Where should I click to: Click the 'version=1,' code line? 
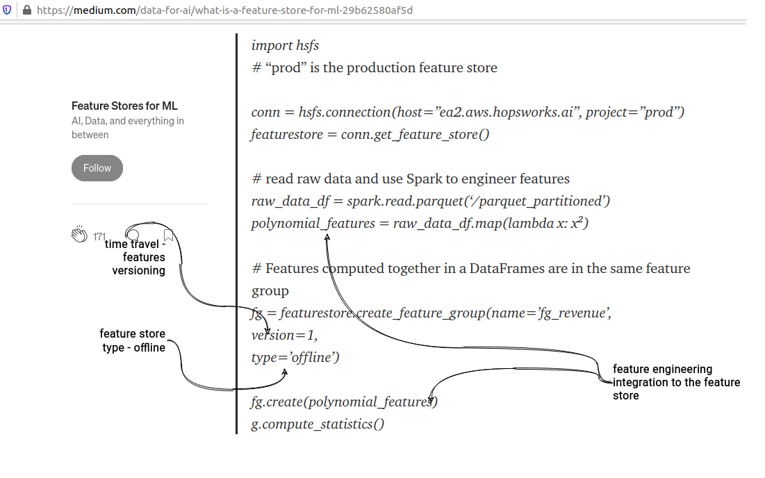point(284,336)
